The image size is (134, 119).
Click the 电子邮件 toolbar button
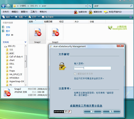pos(48,17)
